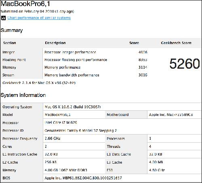Click the integer score value 4006
The width and height of the screenshot is (202, 183).
pyautogui.click(x=143, y=52)
